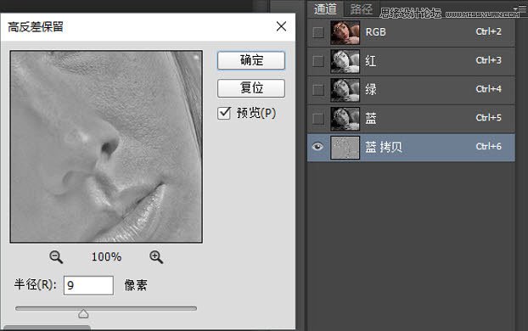
Task: Click the 半径(R) input field
Action: click(88, 285)
